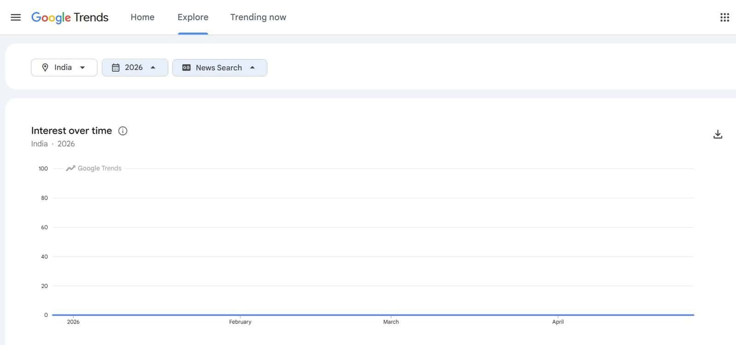This screenshot has width=736, height=345.
Task: Select the Explore tab
Action: tap(193, 17)
